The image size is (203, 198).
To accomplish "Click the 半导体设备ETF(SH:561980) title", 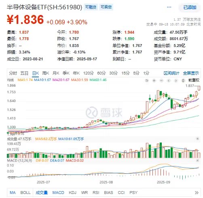I will [44, 7].
